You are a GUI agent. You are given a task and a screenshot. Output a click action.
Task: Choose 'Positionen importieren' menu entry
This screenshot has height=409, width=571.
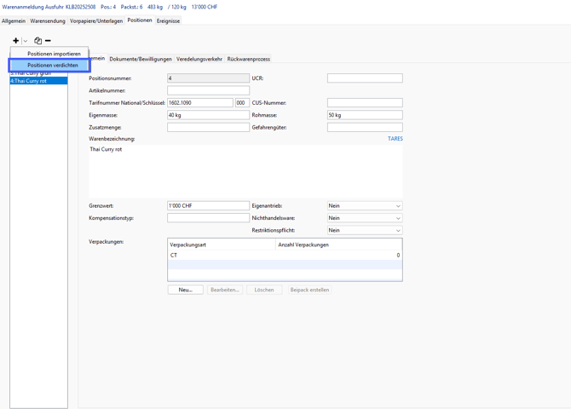tap(49, 54)
